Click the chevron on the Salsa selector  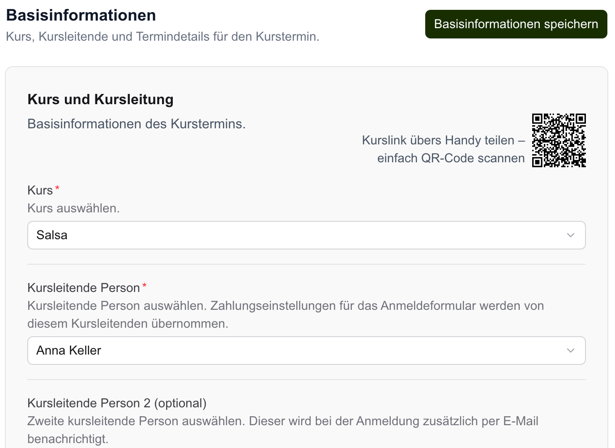click(570, 235)
